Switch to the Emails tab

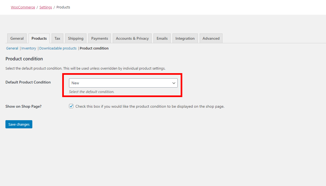pos(162,38)
